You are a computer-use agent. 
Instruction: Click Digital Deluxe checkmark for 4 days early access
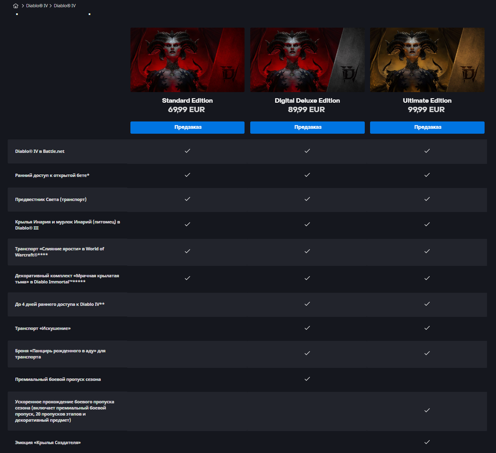(307, 304)
